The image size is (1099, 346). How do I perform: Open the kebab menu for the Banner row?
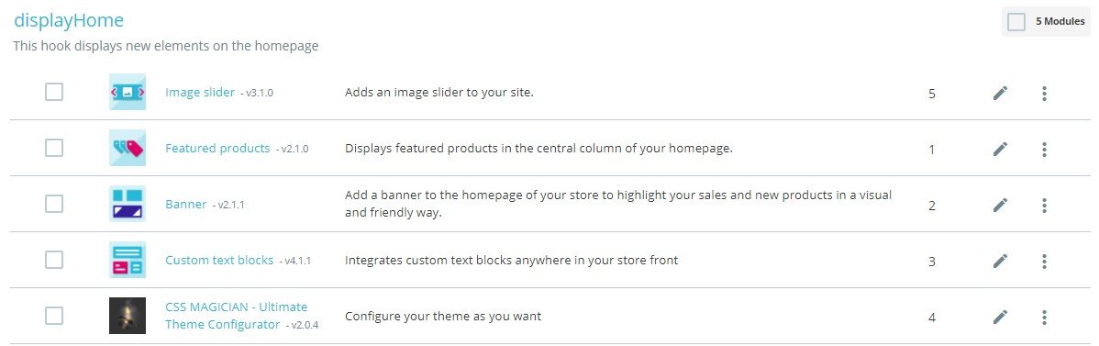click(1044, 205)
